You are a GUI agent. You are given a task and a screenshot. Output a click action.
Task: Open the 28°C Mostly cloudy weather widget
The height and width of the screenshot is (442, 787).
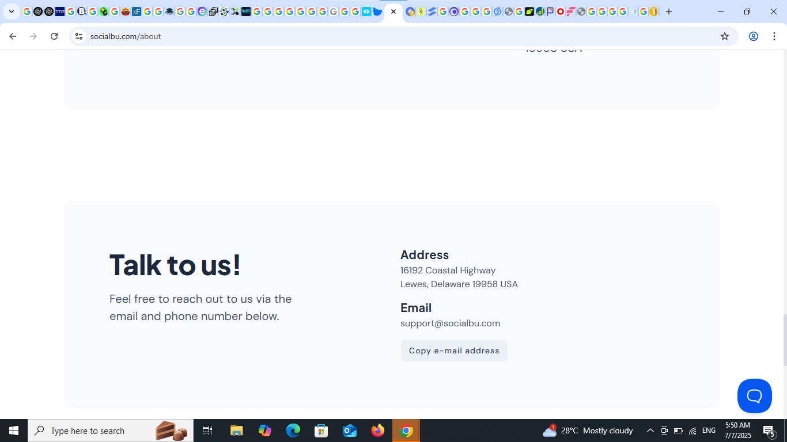tap(588, 430)
